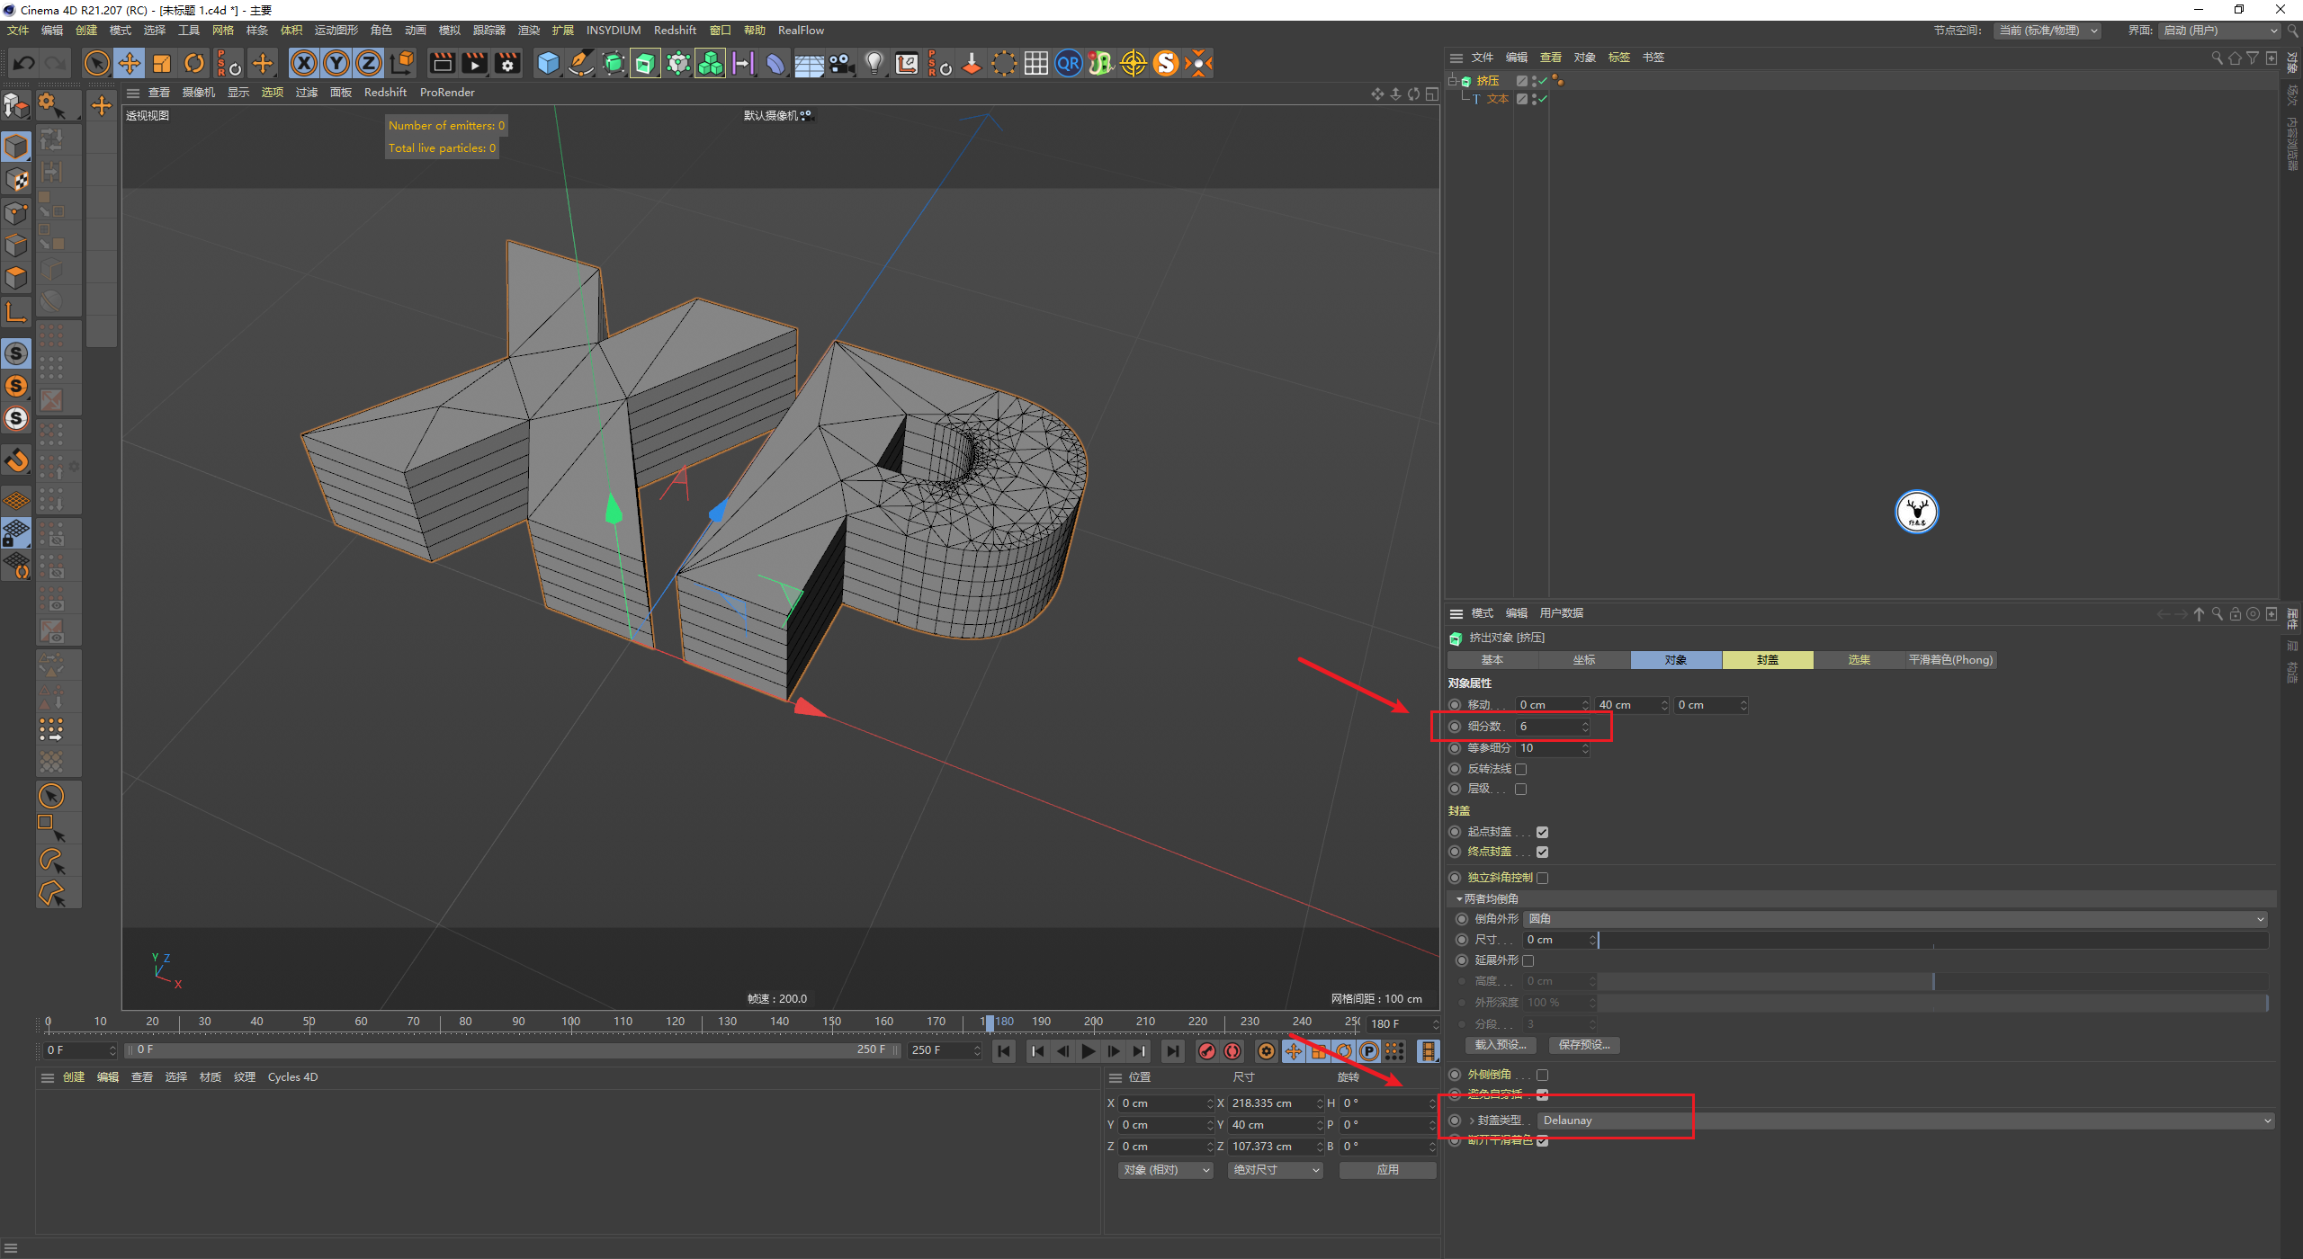The width and height of the screenshot is (2303, 1259).
Task: Click the 细分数 input field
Action: 1549,727
